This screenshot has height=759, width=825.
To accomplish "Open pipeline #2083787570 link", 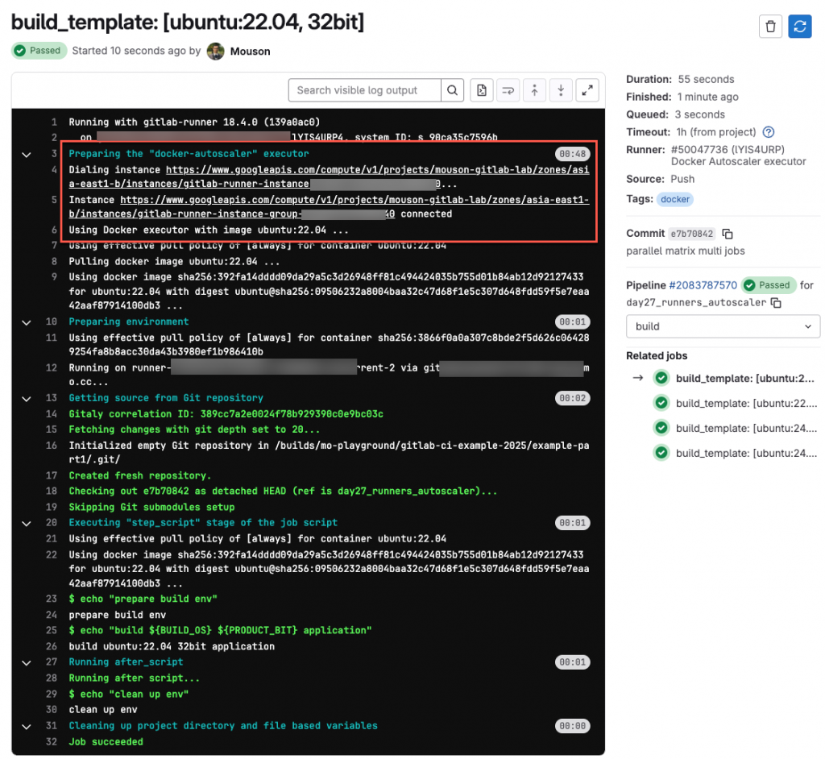I will click(x=703, y=285).
